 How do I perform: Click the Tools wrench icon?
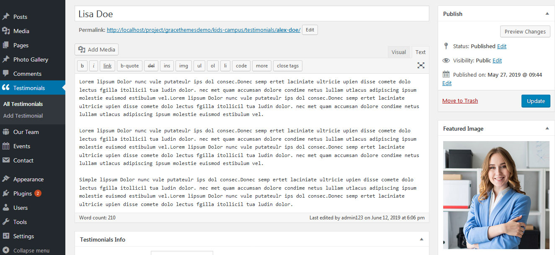(6, 222)
